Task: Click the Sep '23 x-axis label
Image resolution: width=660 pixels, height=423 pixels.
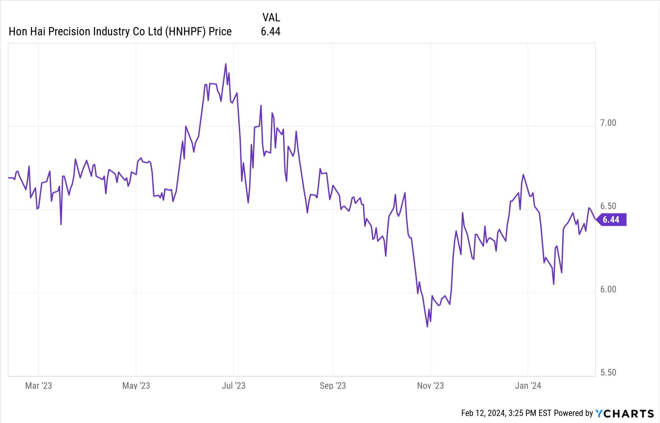Action: pyautogui.click(x=333, y=386)
